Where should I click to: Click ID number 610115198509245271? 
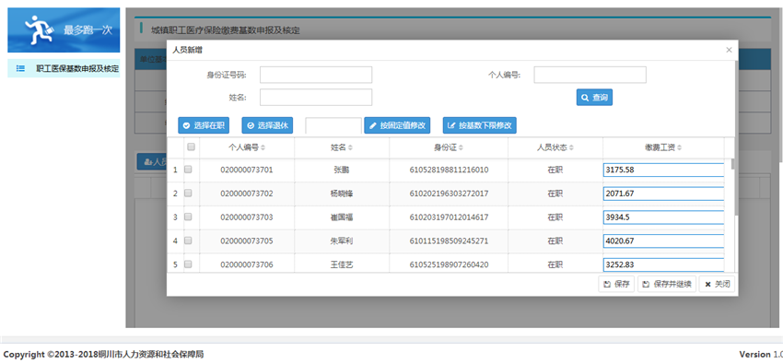click(x=449, y=241)
